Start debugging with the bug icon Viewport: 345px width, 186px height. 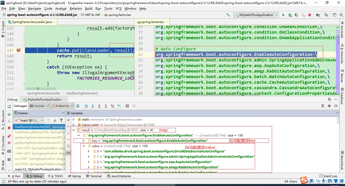290,15
